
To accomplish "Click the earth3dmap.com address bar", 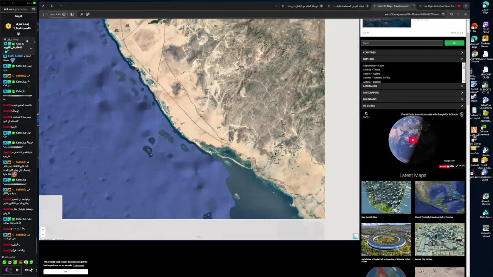I will point(412,14).
